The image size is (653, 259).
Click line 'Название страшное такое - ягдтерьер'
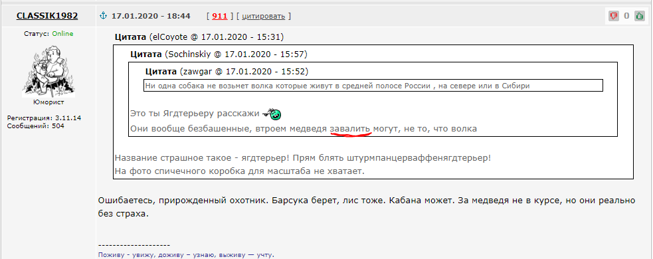(303, 159)
